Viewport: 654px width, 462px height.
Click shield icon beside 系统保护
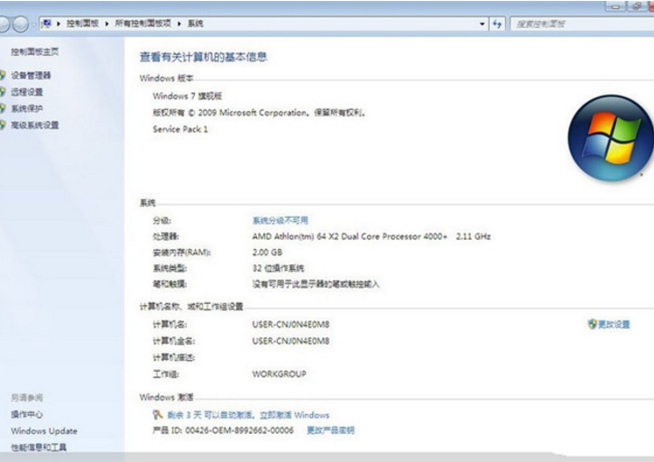[3, 108]
